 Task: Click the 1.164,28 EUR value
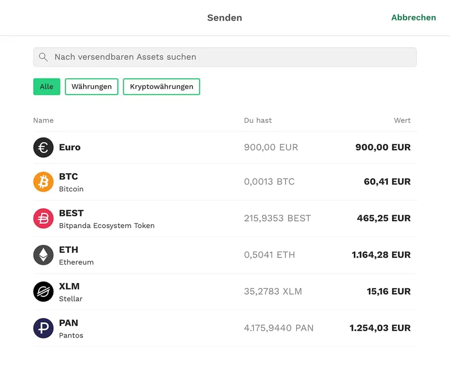click(x=381, y=255)
